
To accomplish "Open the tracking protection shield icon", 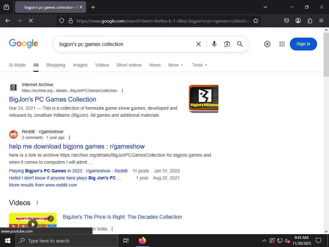I will pos(61,21).
